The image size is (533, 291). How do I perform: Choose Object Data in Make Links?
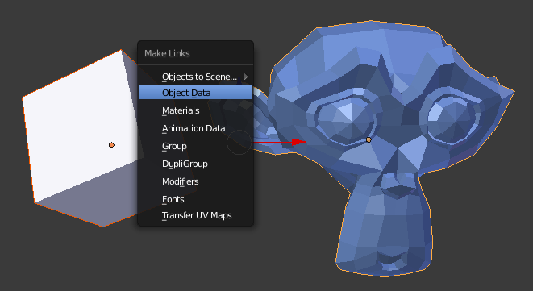click(195, 93)
